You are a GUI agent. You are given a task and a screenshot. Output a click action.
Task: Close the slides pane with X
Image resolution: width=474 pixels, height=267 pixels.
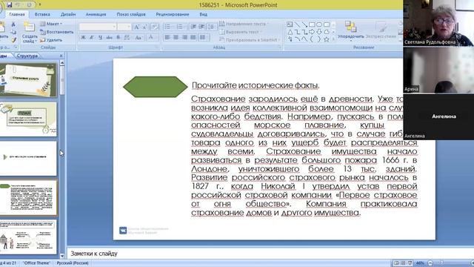(61, 56)
